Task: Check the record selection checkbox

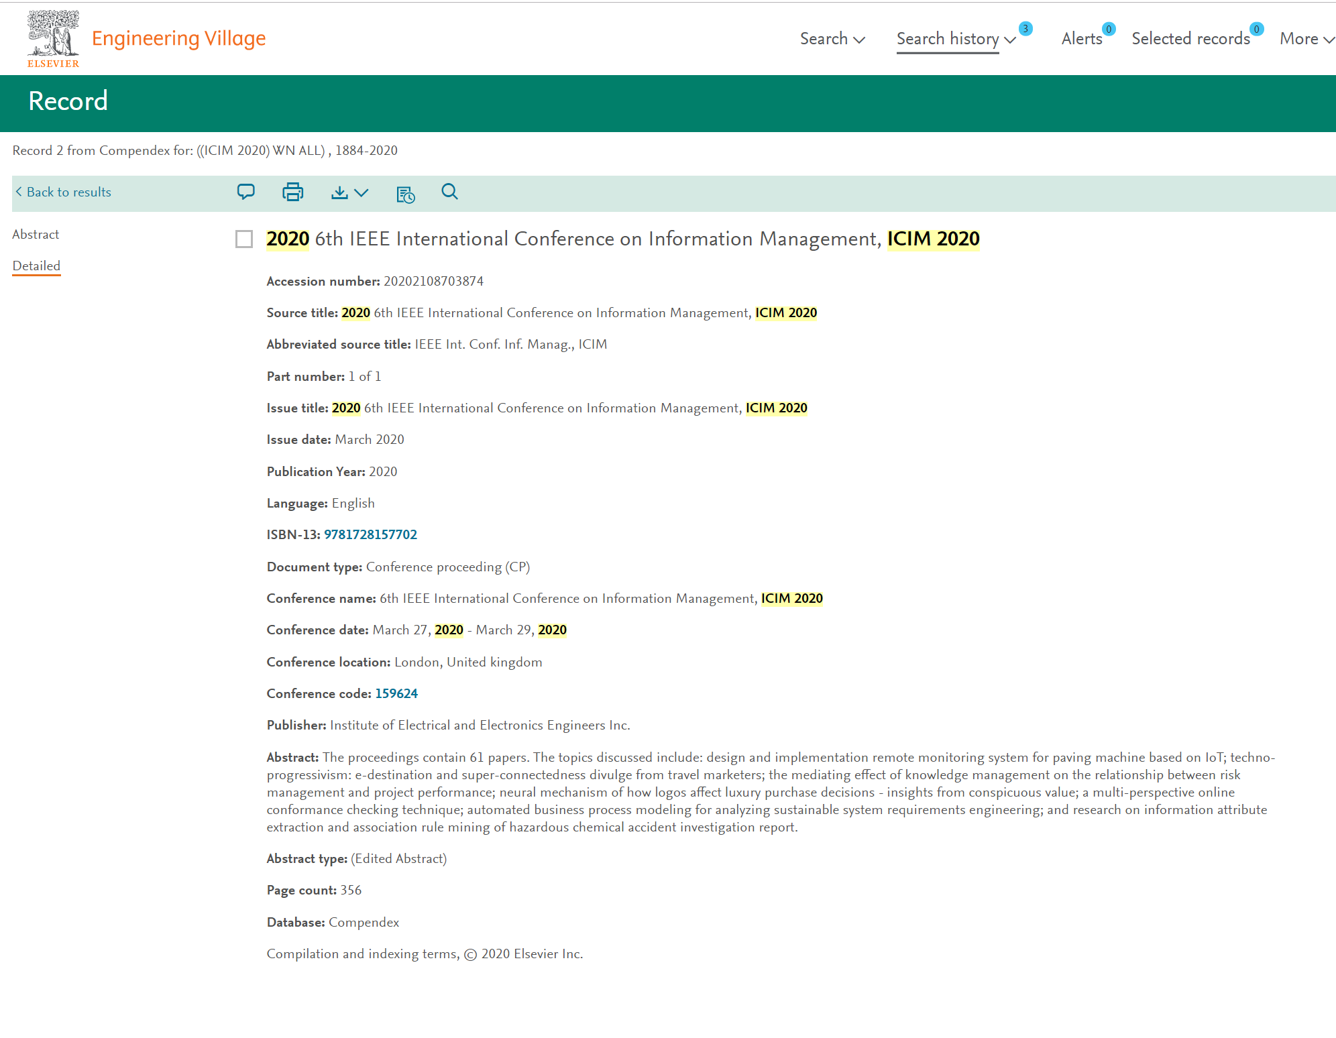Action: click(x=244, y=239)
